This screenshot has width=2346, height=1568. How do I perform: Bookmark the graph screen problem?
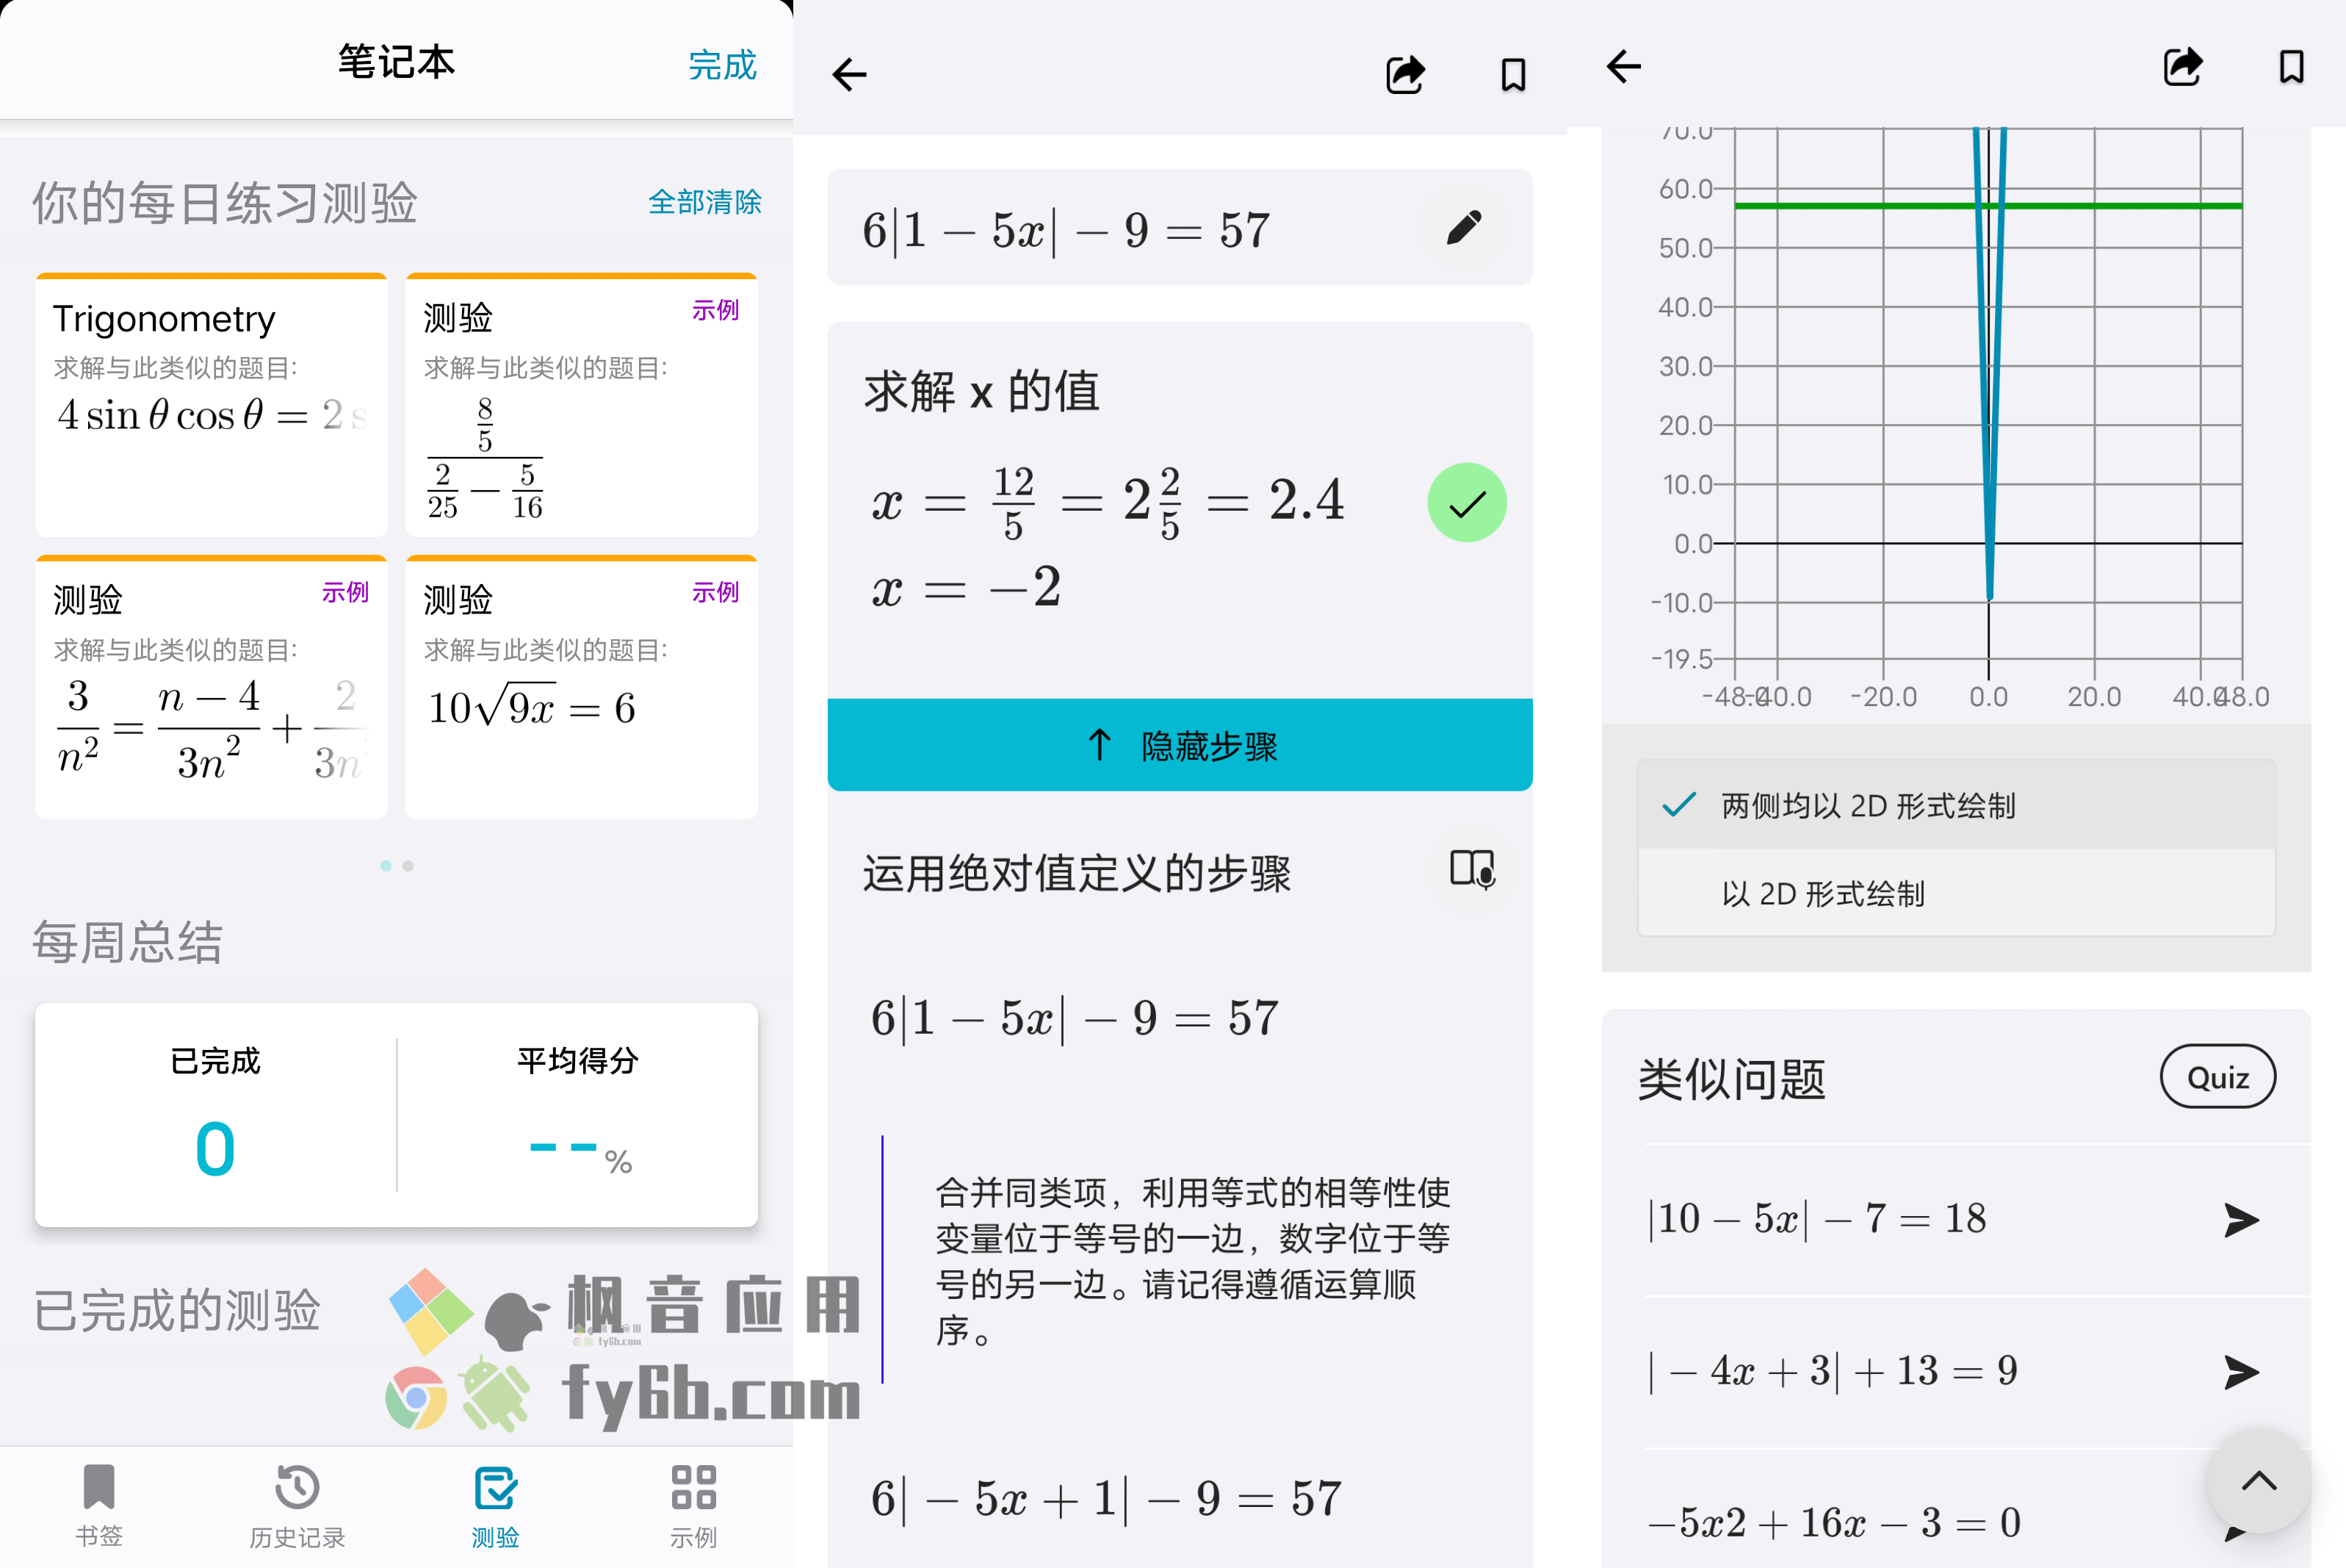[2292, 67]
